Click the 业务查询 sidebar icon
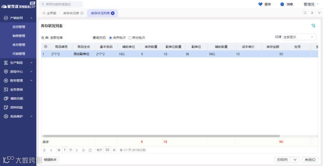 (x=6, y=89)
